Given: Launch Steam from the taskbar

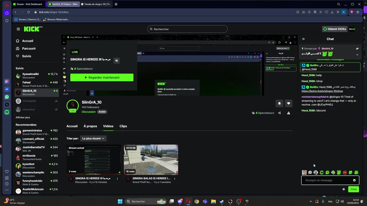Looking at the screenshot, I should [x=222, y=201].
